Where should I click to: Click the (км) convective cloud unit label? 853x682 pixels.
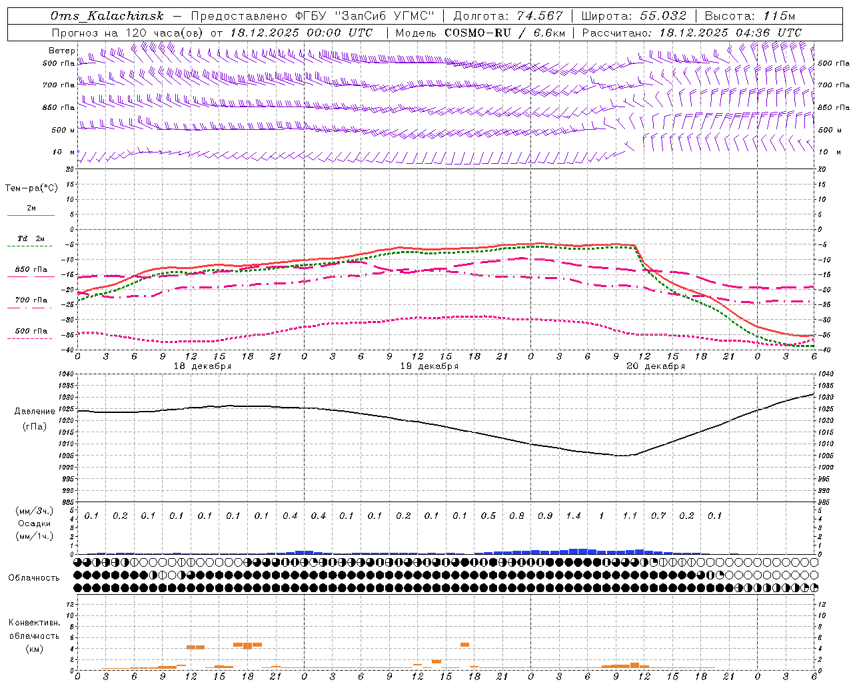pos(34,649)
